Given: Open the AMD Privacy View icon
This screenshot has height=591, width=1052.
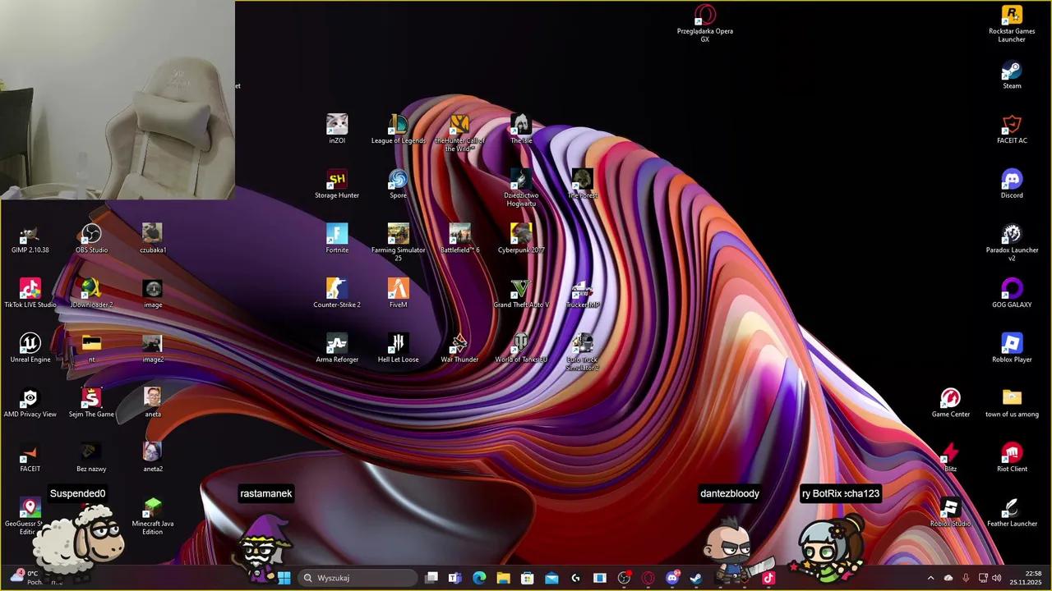Looking at the screenshot, I should pyautogui.click(x=30, y=403).
